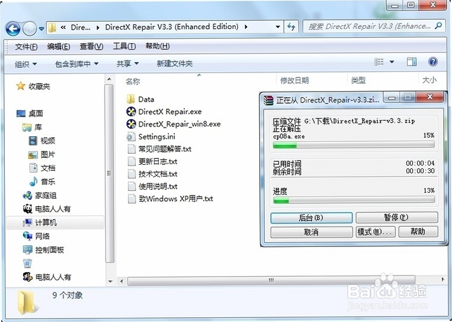
Task: Open the recent locations dropdown arrow
Action: [x=41, y=29]
